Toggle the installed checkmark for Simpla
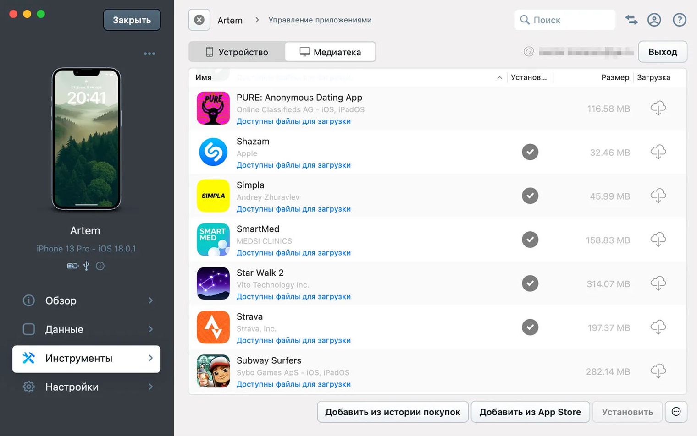The height and width of the screenshot is (436, 697). (x=530, y=196)
